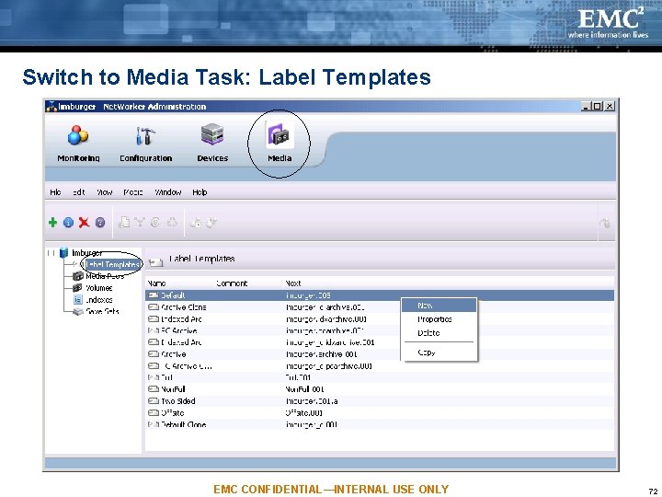
Task: Click the label icon of Two Sided row
Action: point(154,401)
